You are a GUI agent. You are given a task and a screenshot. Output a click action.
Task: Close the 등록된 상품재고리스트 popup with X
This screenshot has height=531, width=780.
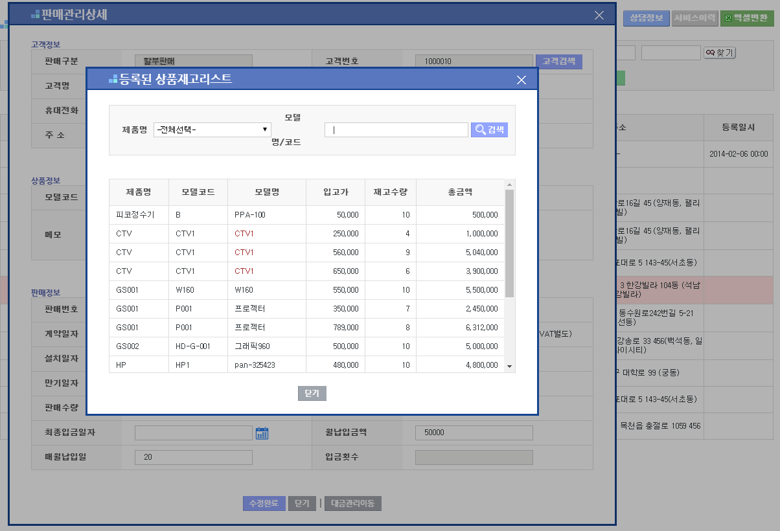(x=522, y=80)
